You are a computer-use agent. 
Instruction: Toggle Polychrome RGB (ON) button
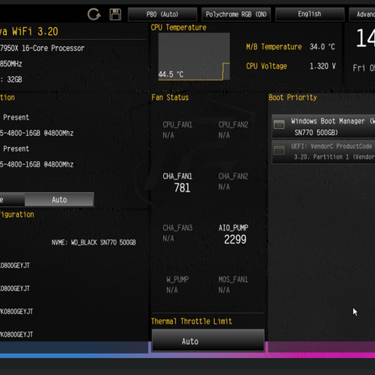(236, 14)
